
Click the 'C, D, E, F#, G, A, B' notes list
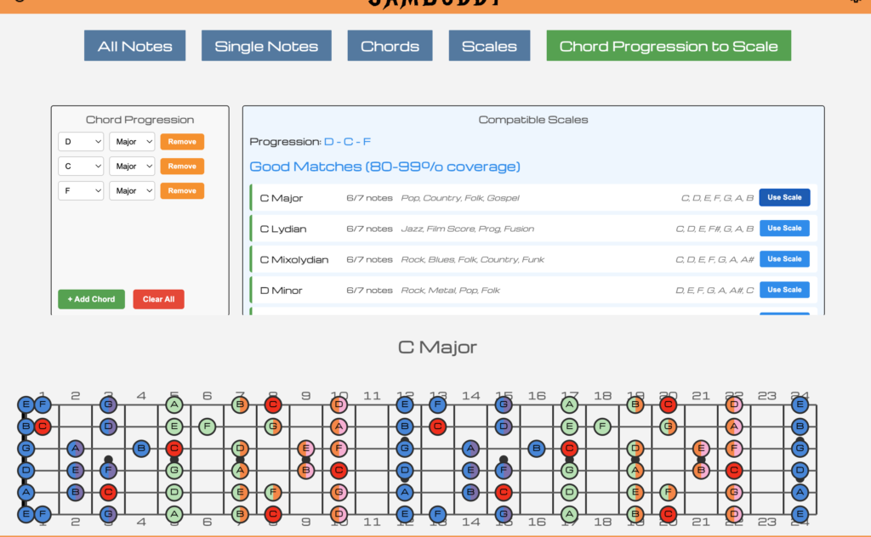point(714,229)
